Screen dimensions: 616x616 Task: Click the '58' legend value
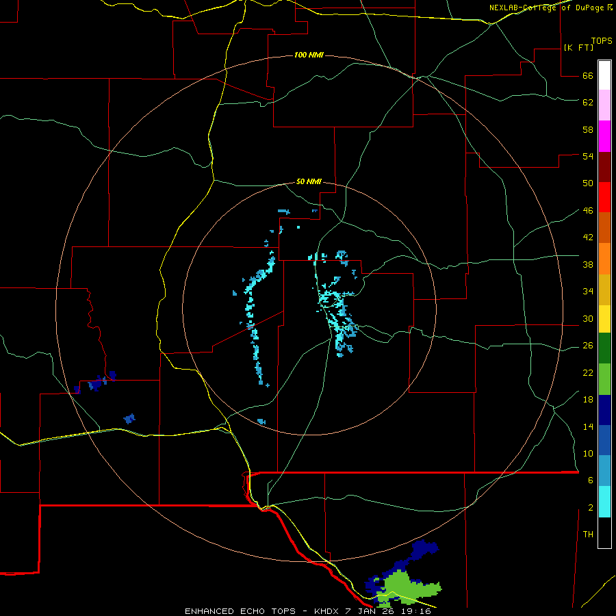pos(588,129)
